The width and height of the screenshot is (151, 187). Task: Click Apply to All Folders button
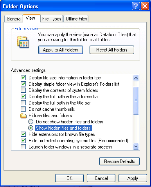61,50
